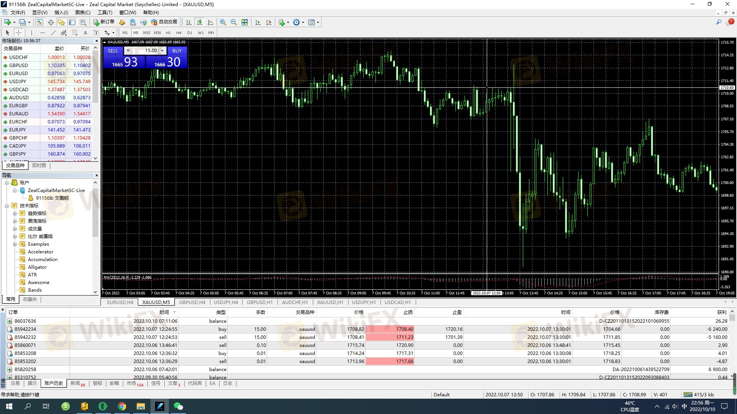Open the 图表(C) menu
This screenshot has height=414, width=737.
[83, 13]
